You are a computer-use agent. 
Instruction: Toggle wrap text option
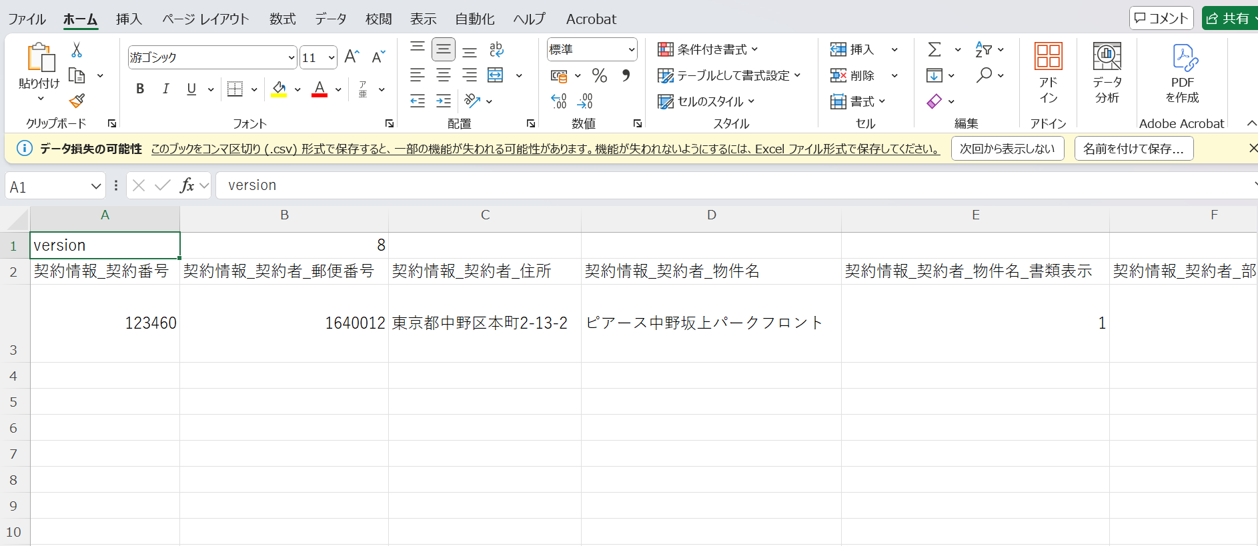(496, 49)
